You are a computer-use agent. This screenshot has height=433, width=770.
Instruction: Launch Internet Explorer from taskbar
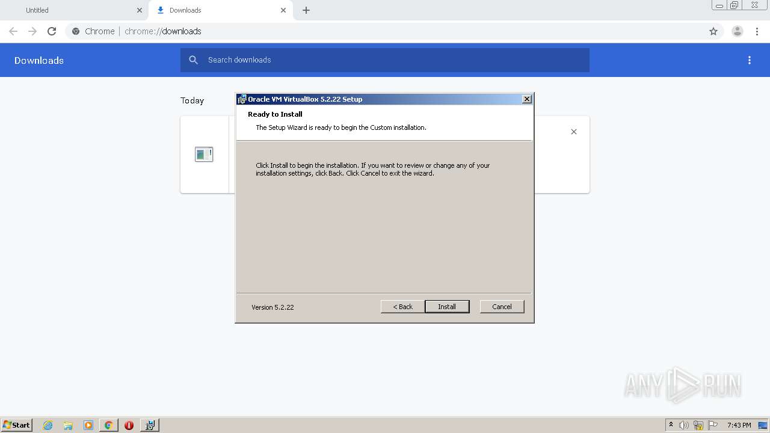pos(48,425)
